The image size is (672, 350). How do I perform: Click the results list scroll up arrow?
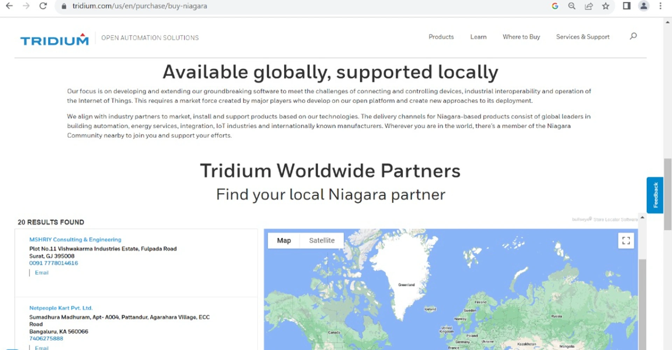(642, 217)
